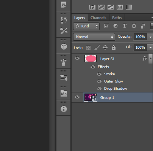Screen dimensions: 153x151
Task: Filter for shape layers
Action: click(x=134, y=26)
